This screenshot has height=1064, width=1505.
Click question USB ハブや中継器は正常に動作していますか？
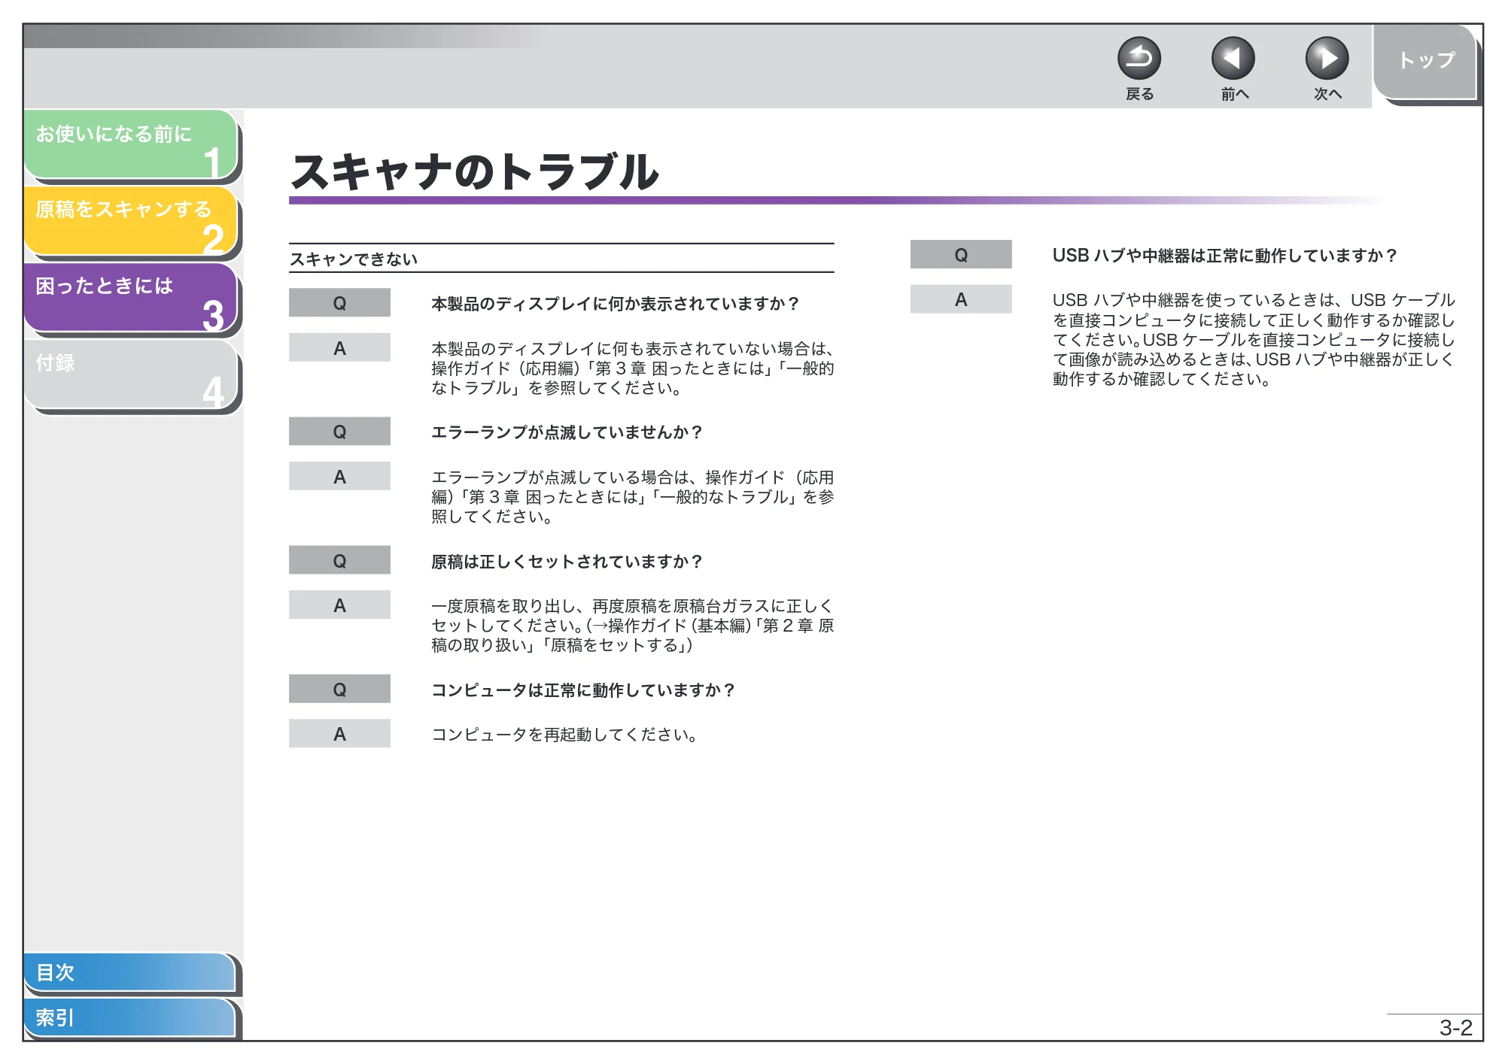click(x=1224, y=256)
